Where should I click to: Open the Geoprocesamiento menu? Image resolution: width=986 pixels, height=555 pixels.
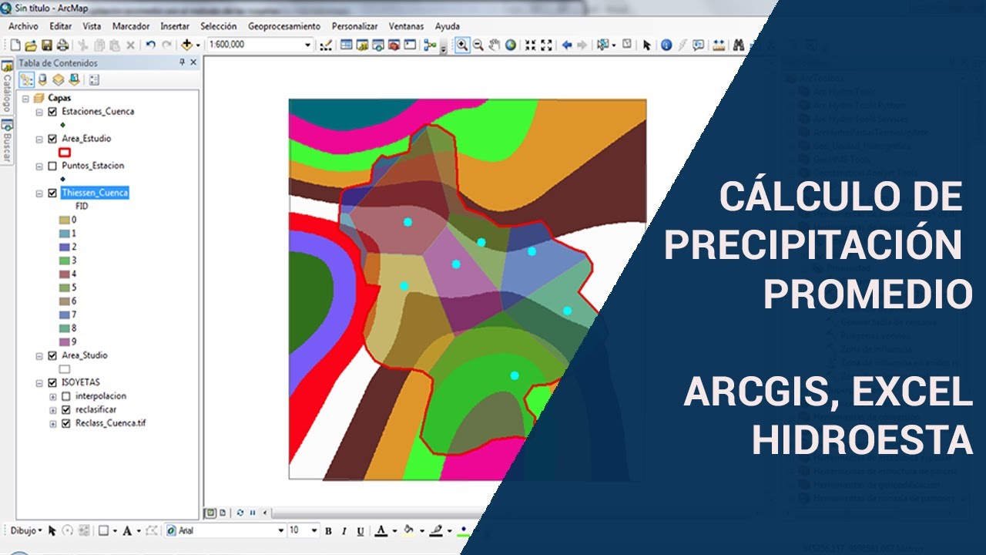pos(284,26)
